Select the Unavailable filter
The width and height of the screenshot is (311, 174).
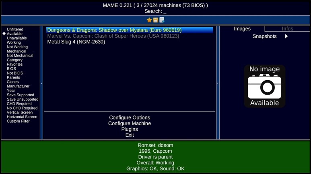16,38
